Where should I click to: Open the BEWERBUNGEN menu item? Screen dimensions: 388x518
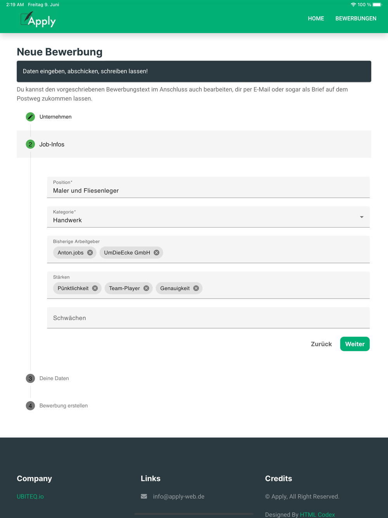point(356,19)
